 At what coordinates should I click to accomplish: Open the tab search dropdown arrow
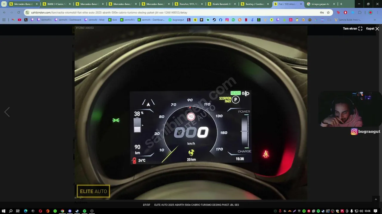coord(4,4)
